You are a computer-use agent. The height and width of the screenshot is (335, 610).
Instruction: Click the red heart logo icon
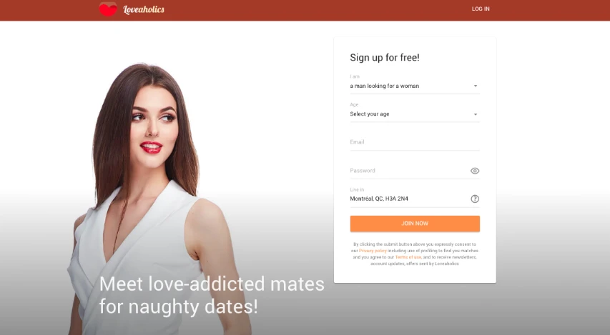[108, 9]
